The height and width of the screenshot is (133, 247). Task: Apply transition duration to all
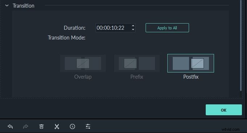[x=167, y=28]
